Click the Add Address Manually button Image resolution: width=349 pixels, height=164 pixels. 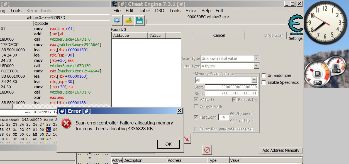[281, 150]
